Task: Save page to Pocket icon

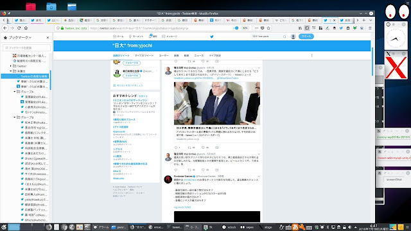Action: tap(263, 28)
